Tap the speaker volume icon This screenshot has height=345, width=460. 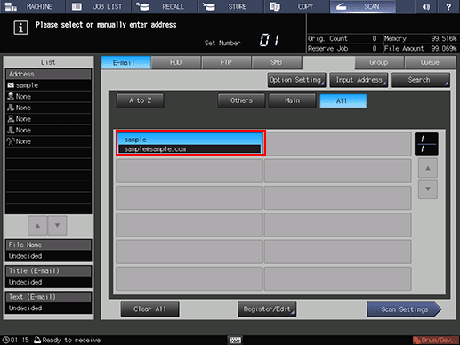[426, 6]
